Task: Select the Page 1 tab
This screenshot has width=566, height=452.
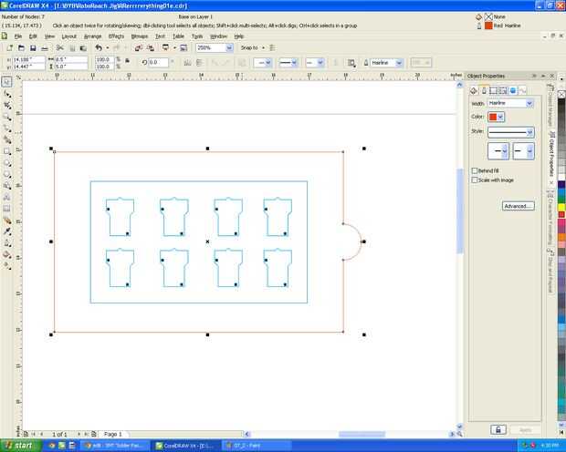Action: 113,434
